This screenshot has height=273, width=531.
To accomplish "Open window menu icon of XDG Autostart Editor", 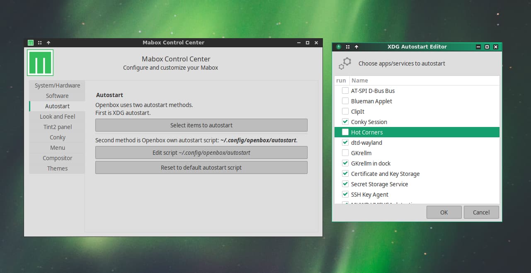I will pos(339,47).
